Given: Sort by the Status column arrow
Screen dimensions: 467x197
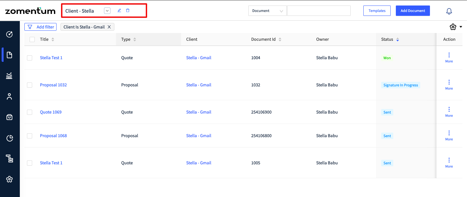Looking at the screenshot, I should (x=397, y=39).
